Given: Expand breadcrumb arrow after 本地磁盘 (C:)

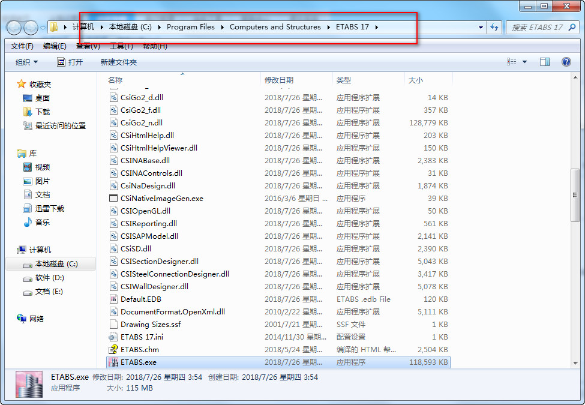Looking at the screenshot, I should [x=160, y=27].
